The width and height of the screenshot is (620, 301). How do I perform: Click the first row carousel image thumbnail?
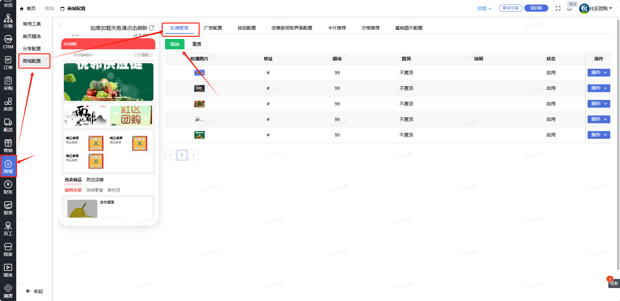point(199,73)
